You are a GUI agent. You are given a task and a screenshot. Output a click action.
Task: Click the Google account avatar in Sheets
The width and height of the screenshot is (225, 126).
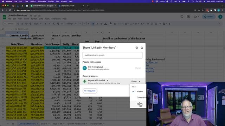[x=220, y=17]
